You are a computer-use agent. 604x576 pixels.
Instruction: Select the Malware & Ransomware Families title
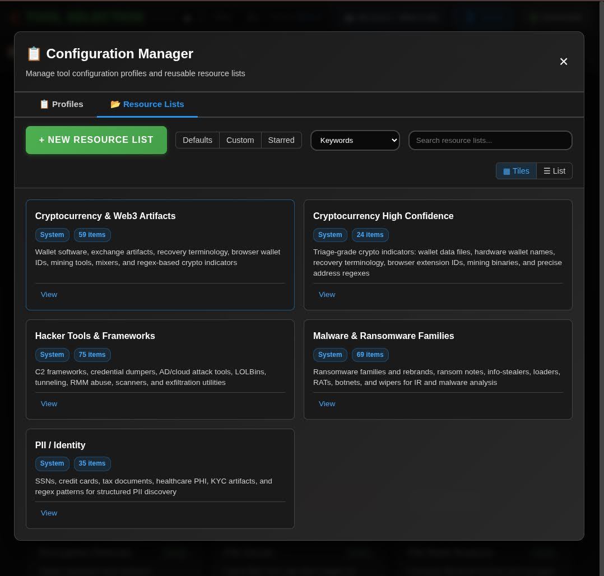(383, 336)
